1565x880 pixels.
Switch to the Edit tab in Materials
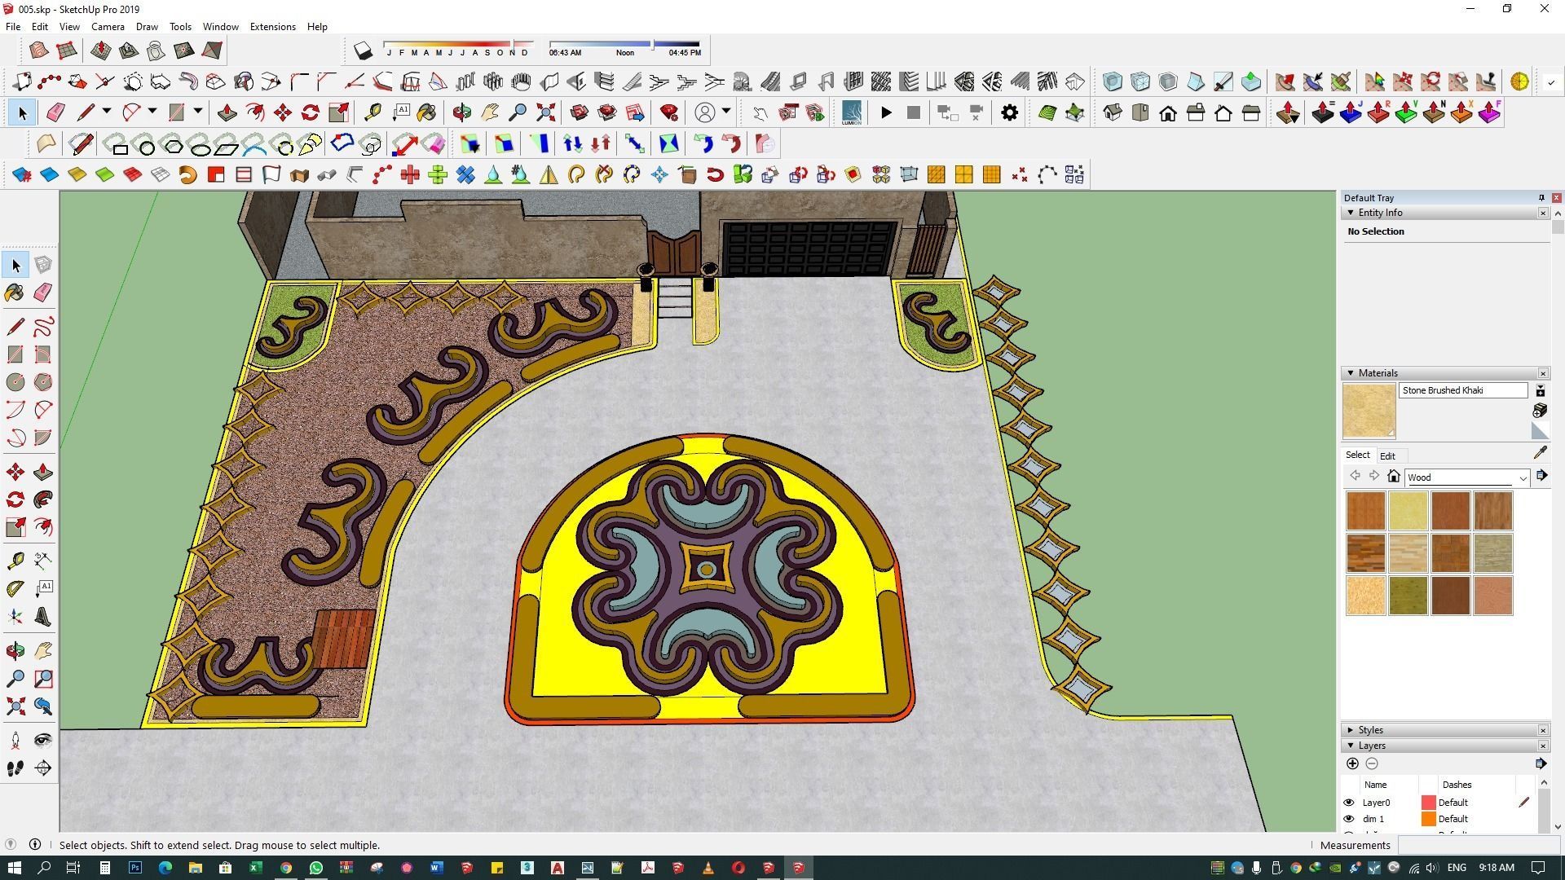pos(1387,456)
